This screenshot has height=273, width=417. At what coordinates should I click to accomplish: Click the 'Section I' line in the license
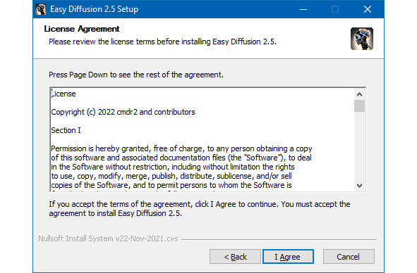click(x=66, y=131)
